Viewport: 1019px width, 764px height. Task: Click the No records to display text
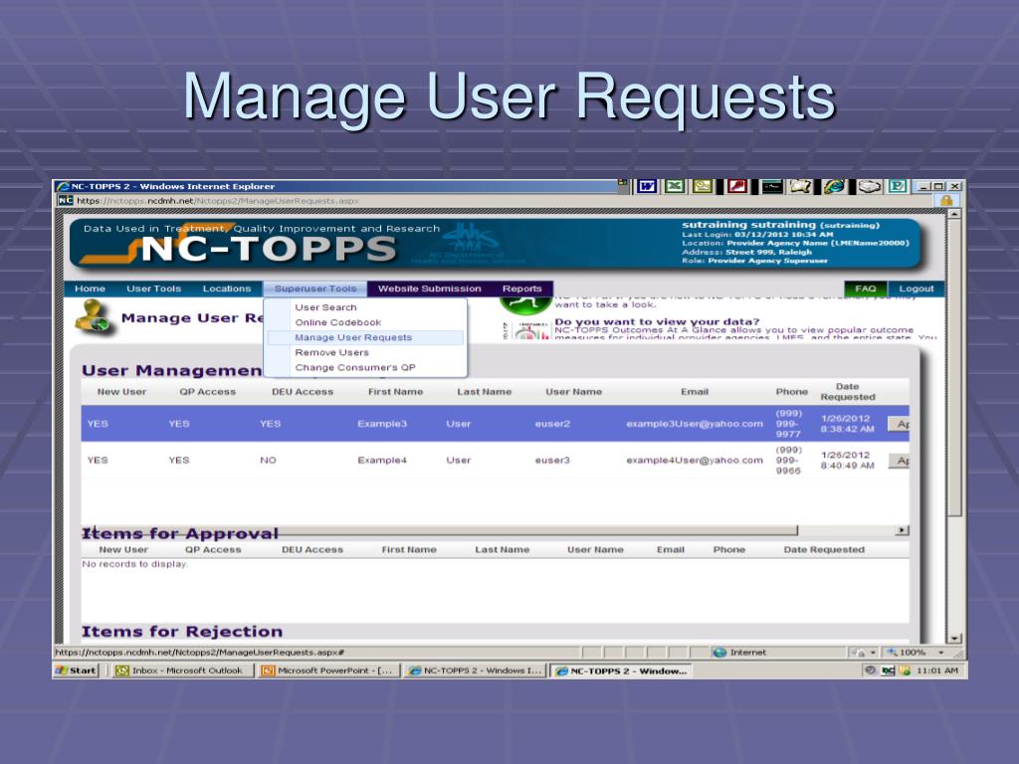134,564
